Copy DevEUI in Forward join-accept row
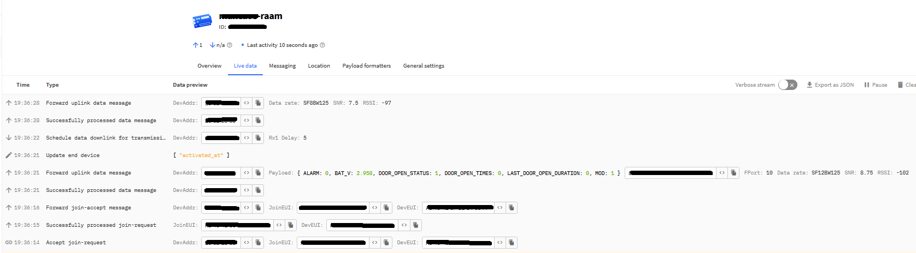 click(512, 208)
